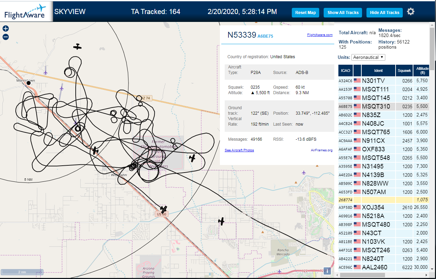
Task: Click the blue info icon on map
Action: (x=327, y=271)
